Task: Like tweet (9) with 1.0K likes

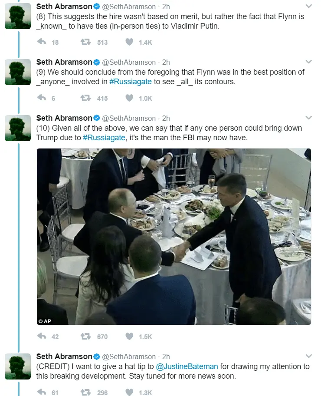Action: click(129, 98)
